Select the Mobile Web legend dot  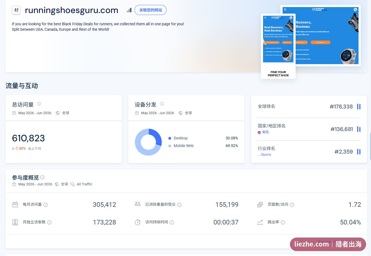point(170,146)
